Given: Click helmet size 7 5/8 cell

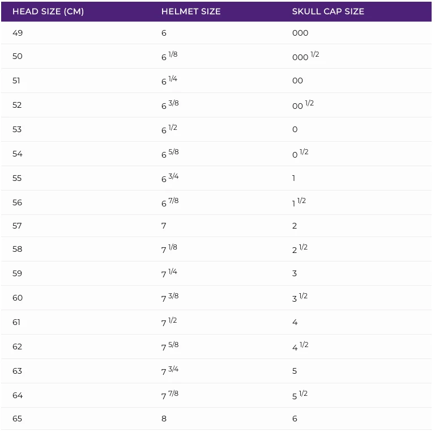Looking at the screenshot, I should tap(170, 347).
